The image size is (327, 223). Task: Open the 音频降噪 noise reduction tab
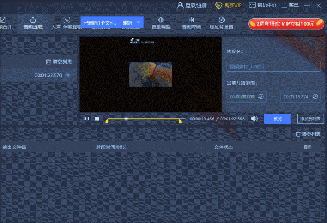click(191, 23)
